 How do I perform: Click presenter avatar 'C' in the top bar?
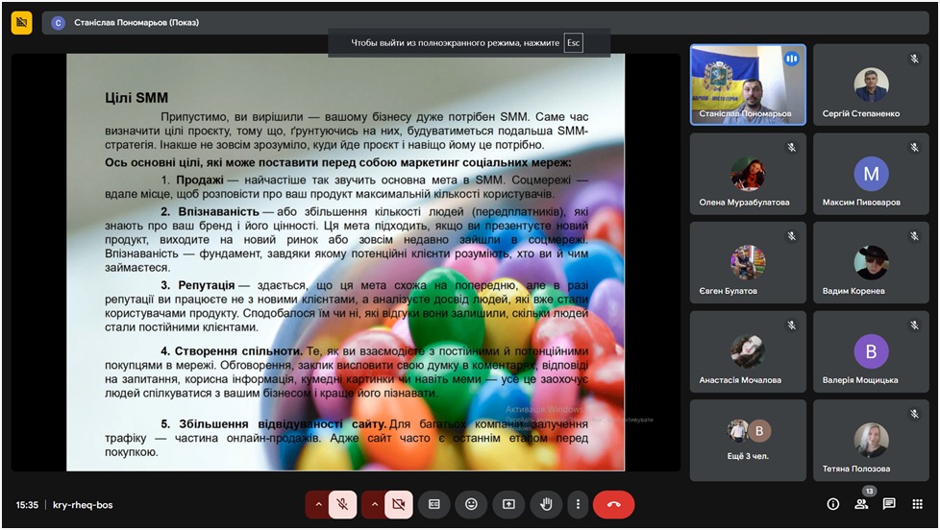(x=59, y=23)
